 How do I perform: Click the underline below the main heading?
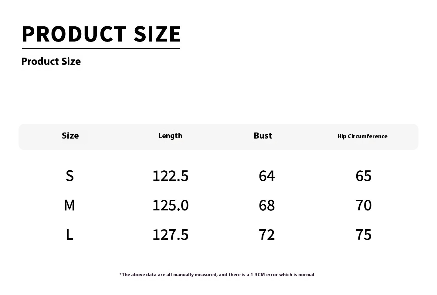coord(101,49)
